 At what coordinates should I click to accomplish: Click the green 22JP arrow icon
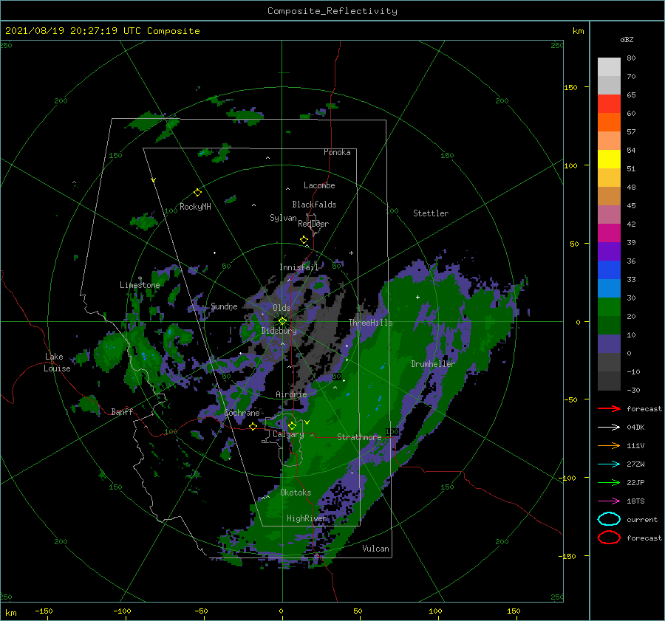(609, 482)
